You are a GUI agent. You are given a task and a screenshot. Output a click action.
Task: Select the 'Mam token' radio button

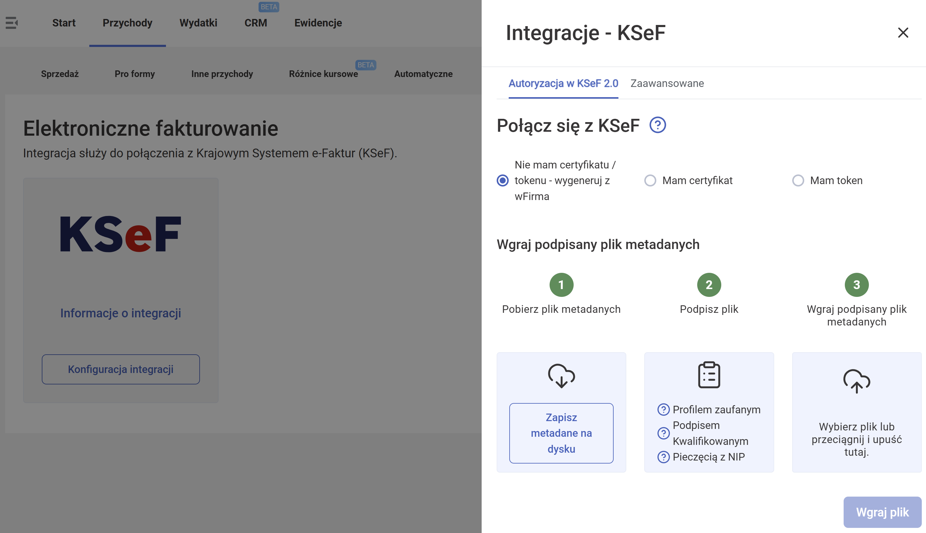(798, 180)
